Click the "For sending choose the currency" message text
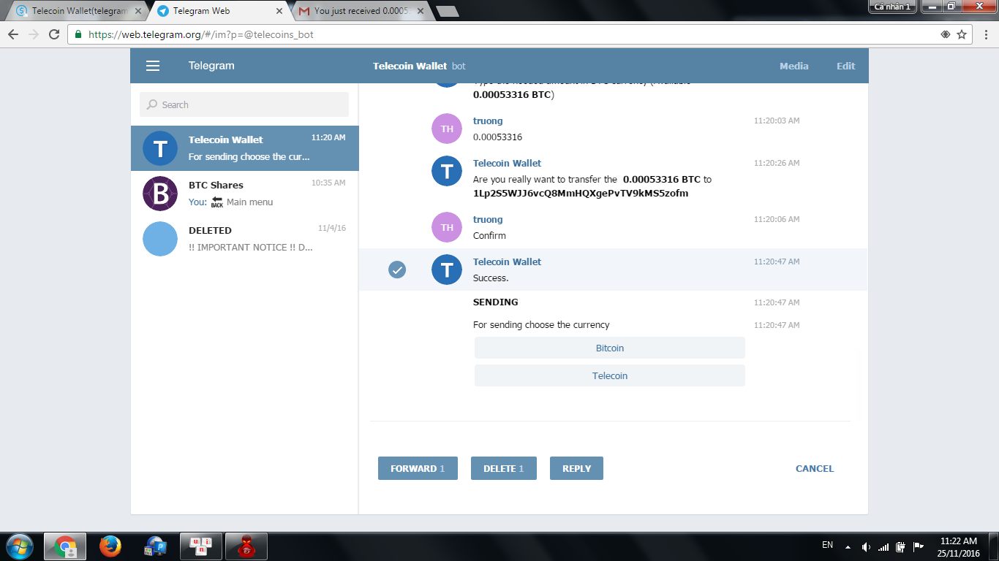Screen dimensions: 999x561 point(541,325)
